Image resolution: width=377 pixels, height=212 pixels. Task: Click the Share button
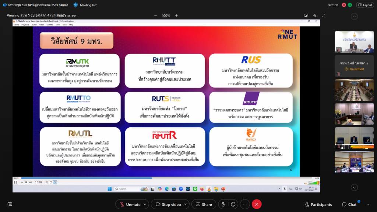click(203, 204)
